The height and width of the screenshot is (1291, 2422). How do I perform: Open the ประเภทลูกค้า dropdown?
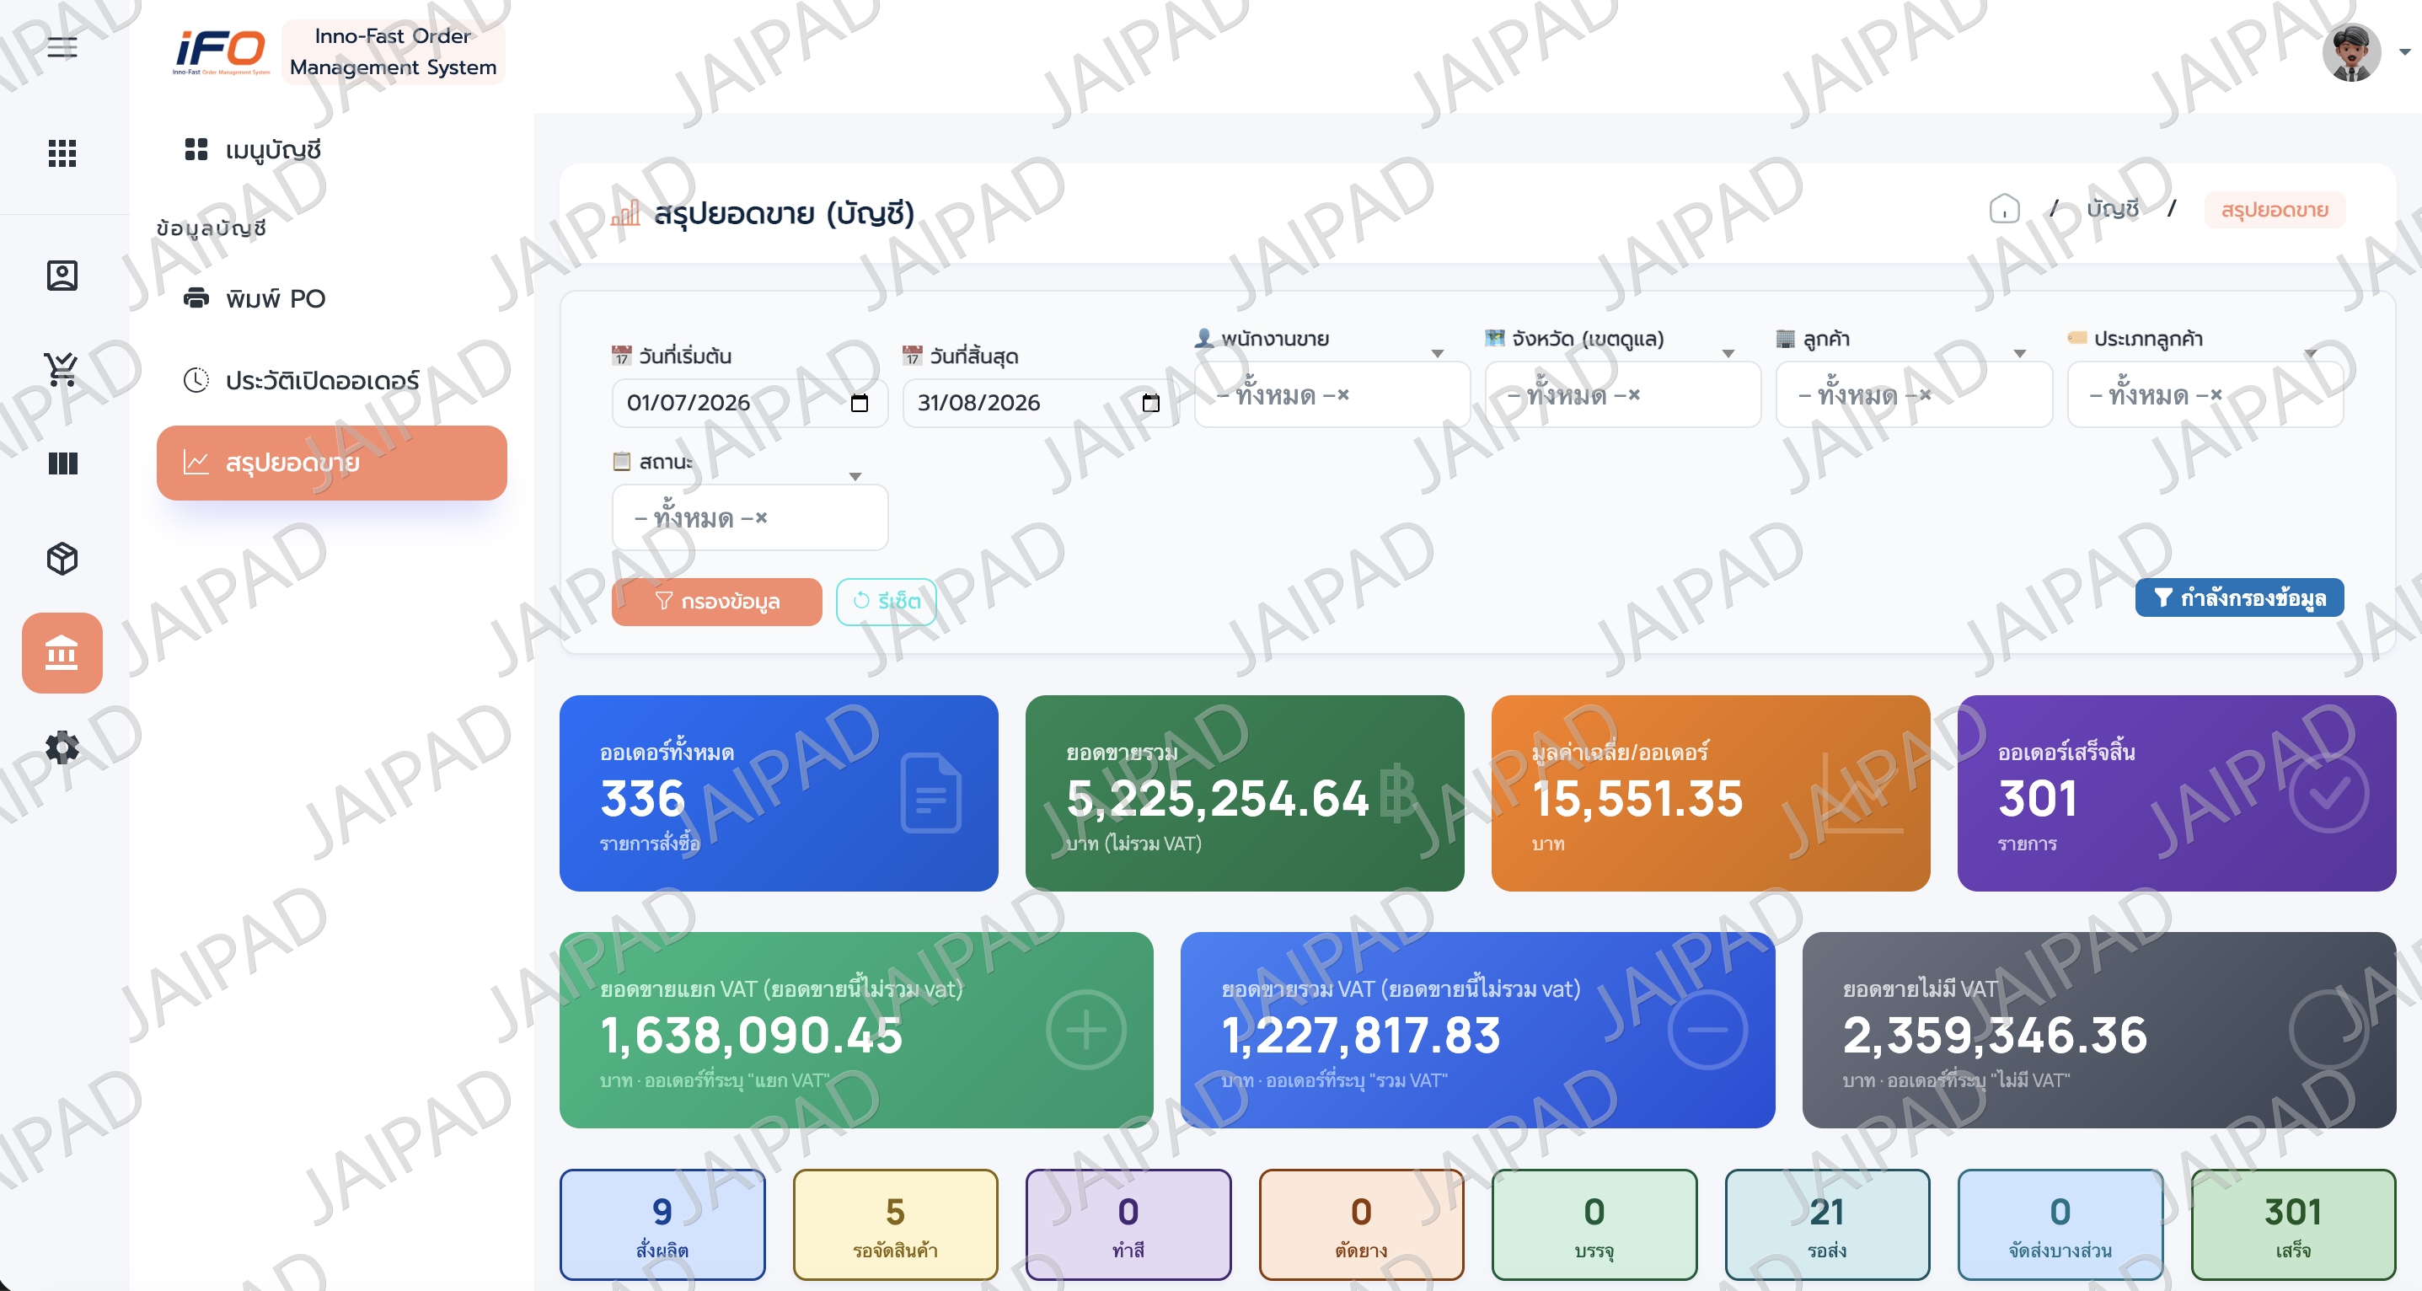click(2205, 395)
